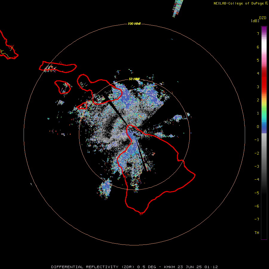Click the TH label at the bottom of the color bar

pyautogui.click(x=257, y=233)
